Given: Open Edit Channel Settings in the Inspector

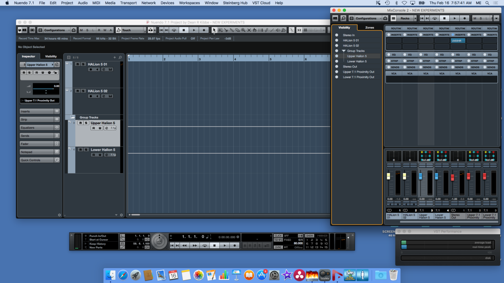Looking at the screenshot, I should pos(57,65).
